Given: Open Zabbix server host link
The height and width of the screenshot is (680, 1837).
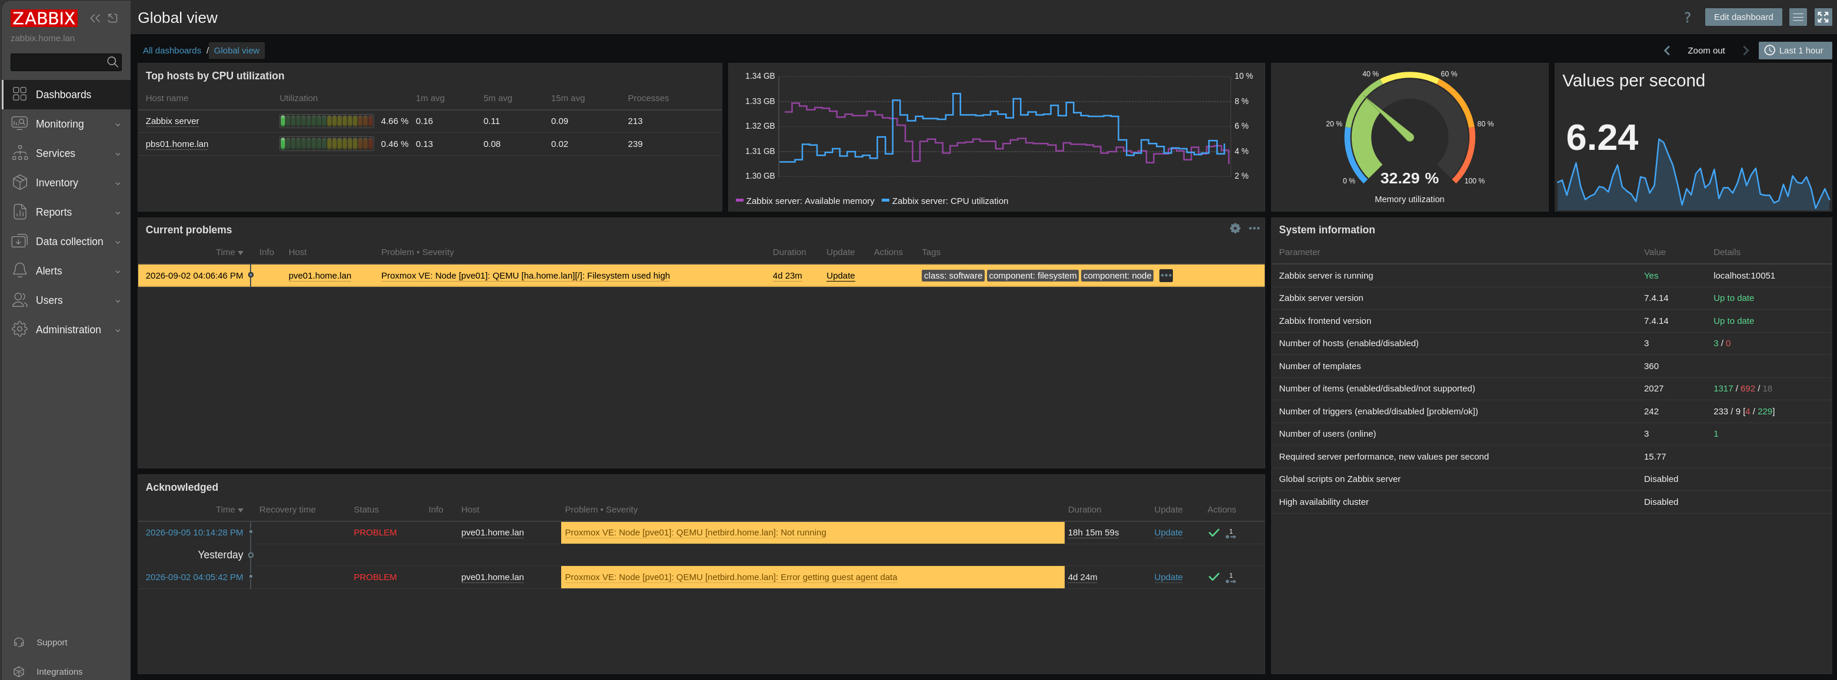Looking at the screenshot, I should pyautogui.click(x=172, y=121).
